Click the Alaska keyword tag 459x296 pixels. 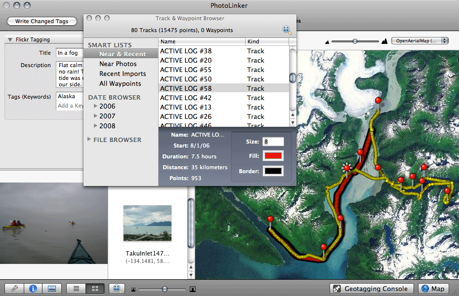[x=66, y=96]
